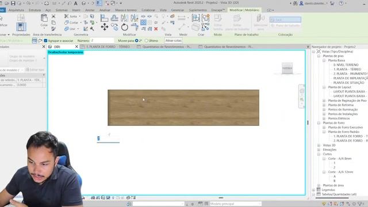368x207 pixels.
Task: Click the Editar tipo button in properties
Action: point(34,70)
